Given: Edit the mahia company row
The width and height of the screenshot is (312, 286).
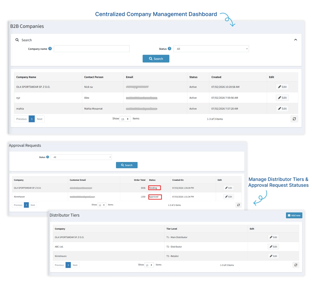Looking at the screenshot, I should pos(282,109).
